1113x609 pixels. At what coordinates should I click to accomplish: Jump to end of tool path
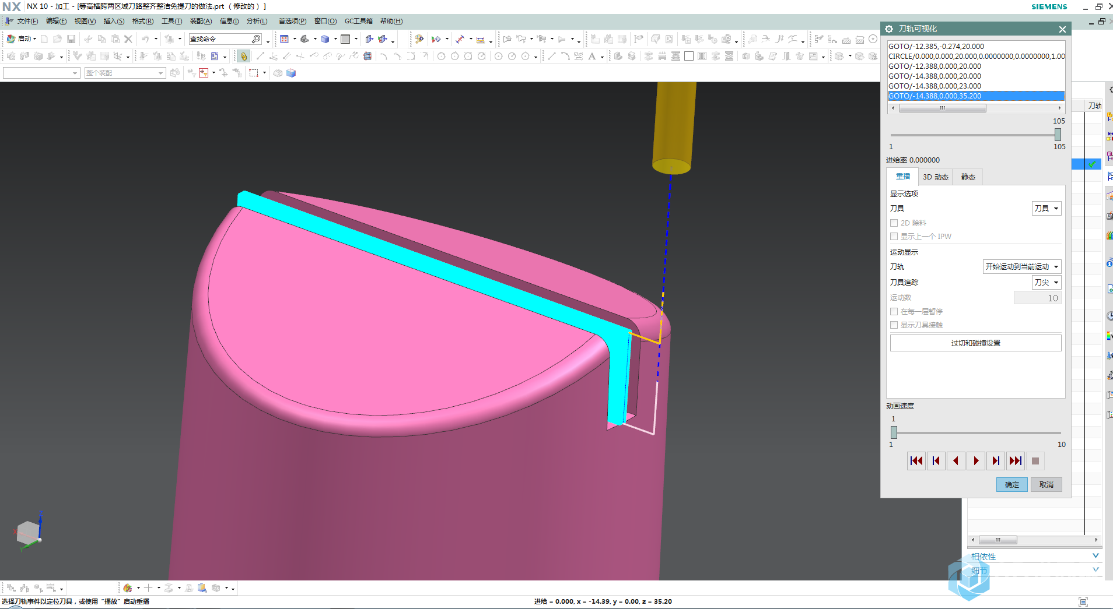pyautogui.click(x=1016, y=461)
